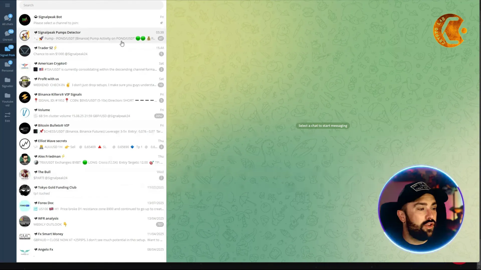Image resolution: width=481 pixels, height=270 pixels.
Task: Open the Signal Peak folder
Action: (8, 51)
